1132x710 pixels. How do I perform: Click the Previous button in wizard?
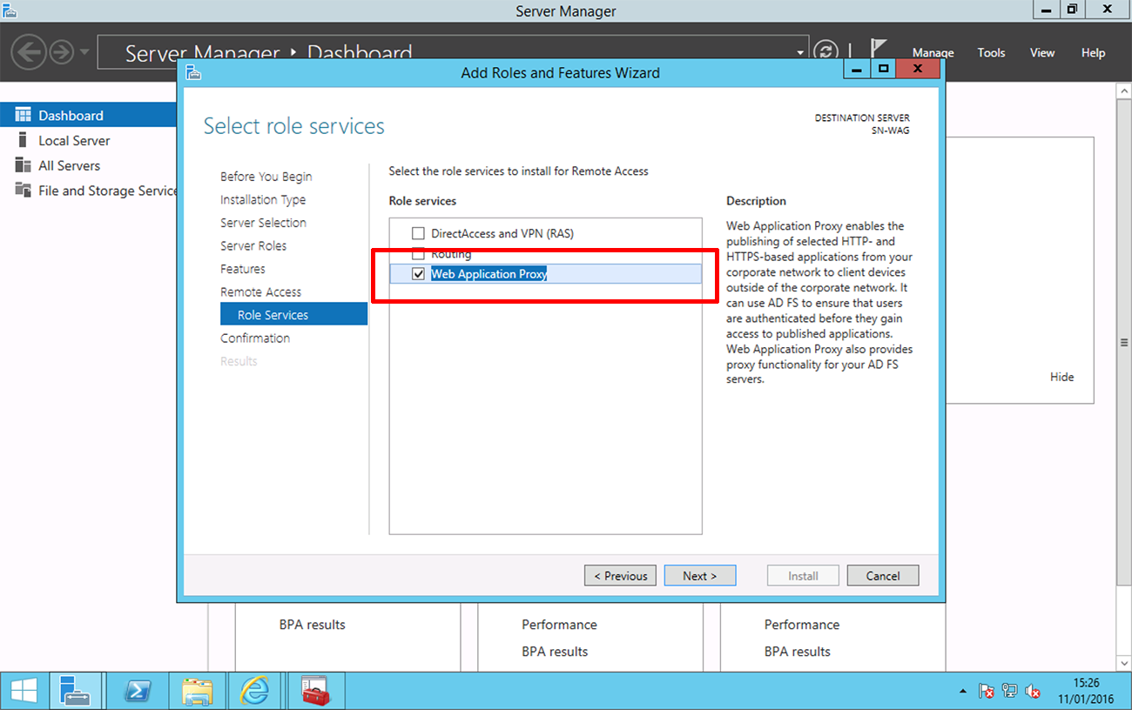[620, 575]
